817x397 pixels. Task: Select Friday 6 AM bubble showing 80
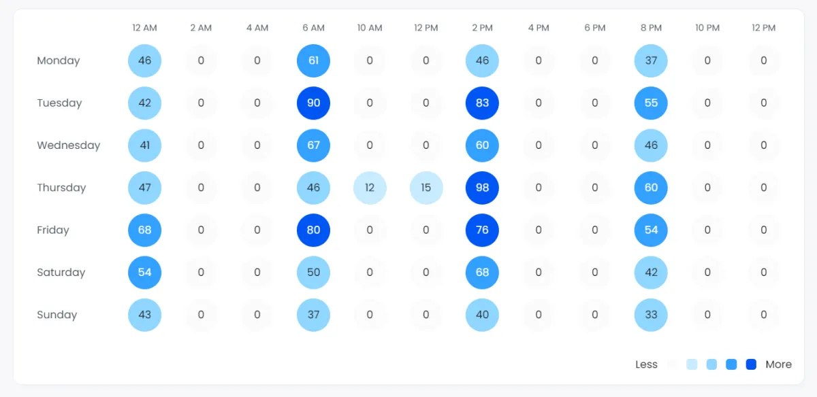pos(313,230)
